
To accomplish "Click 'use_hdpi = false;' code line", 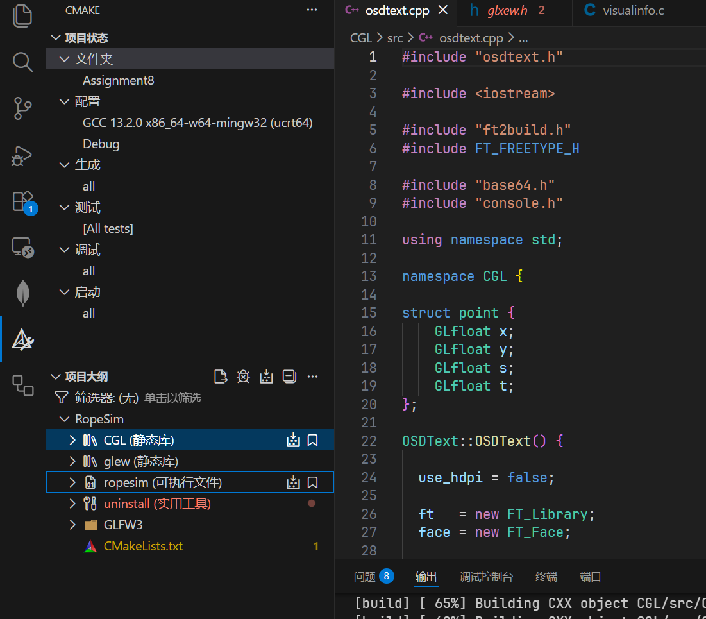I will point(486,477).
